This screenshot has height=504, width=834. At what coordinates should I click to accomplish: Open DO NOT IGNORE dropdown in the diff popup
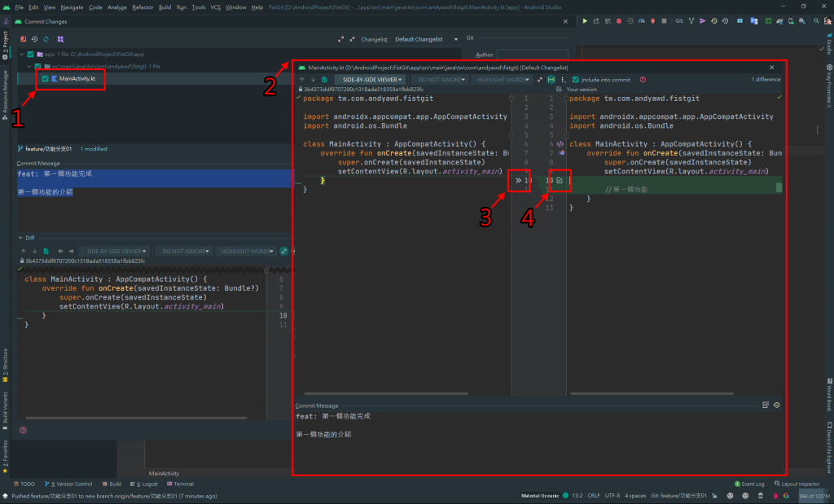point(441,80)
